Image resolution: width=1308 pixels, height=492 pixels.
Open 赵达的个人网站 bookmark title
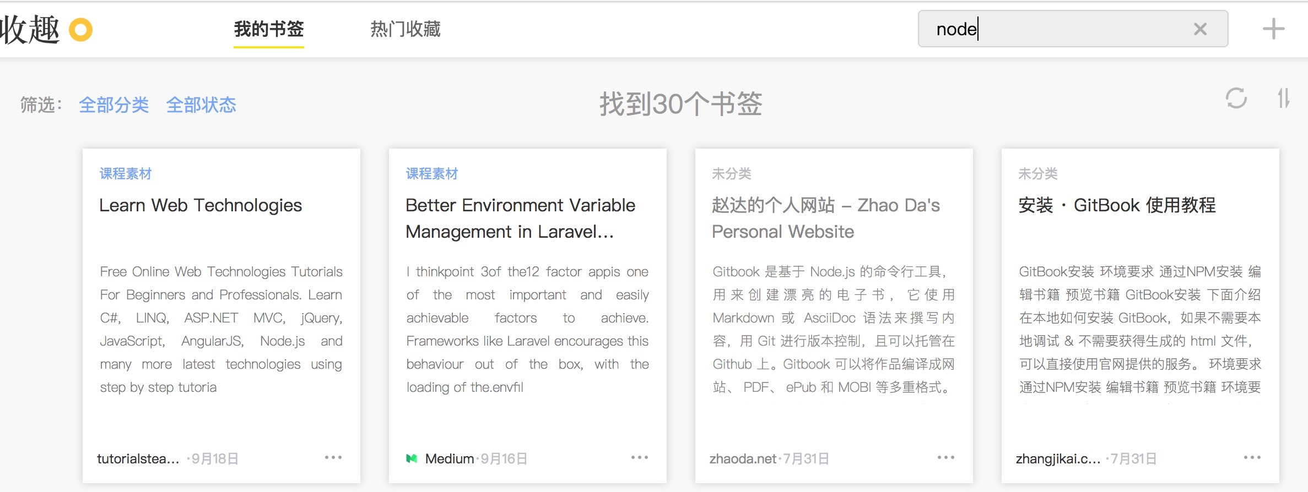tap(826, 218)
